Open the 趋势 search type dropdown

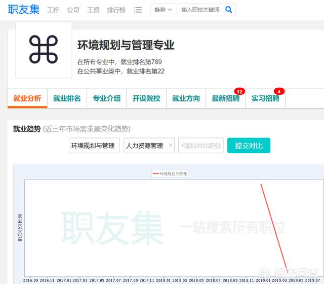[163, 10]
